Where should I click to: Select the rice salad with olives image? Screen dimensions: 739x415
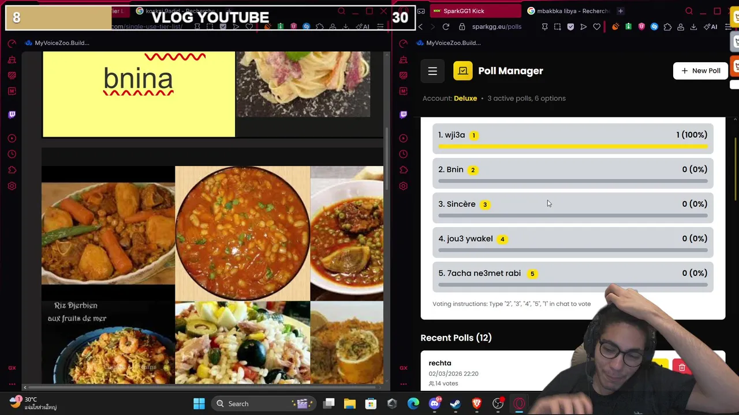[x=242, y=342]
